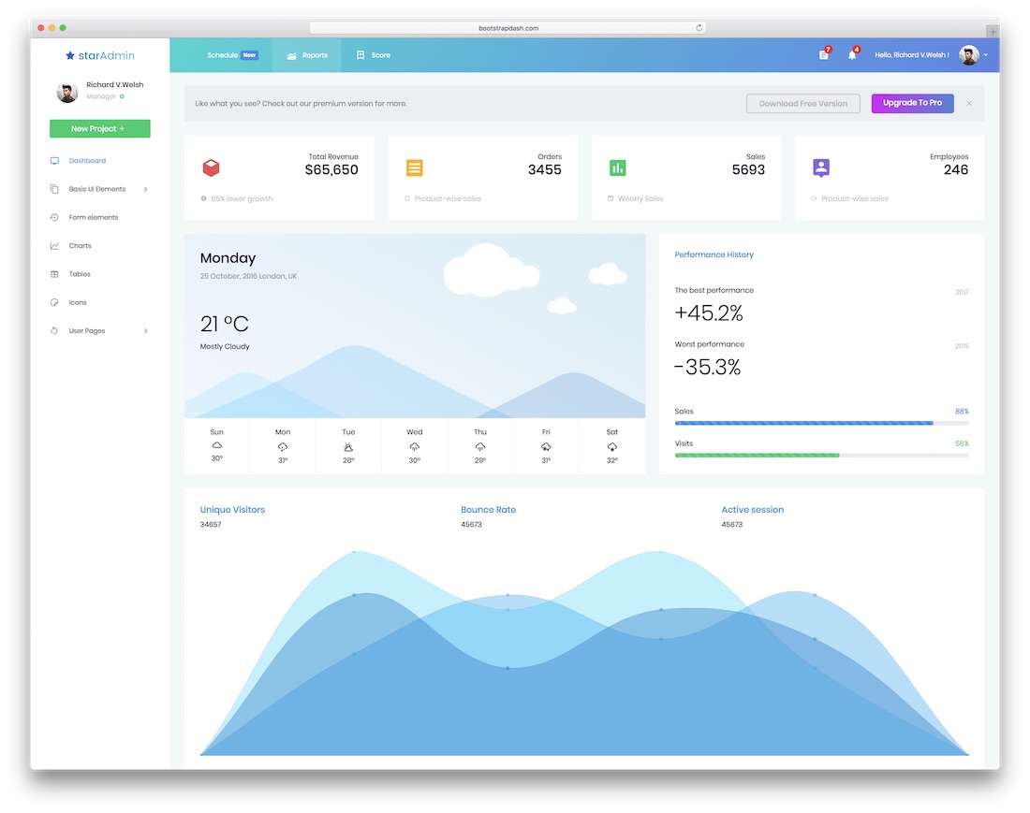The height and width of the screenshot is (813, 1030).
Task: Open the notifications bell icon
Action: [852, 54]
